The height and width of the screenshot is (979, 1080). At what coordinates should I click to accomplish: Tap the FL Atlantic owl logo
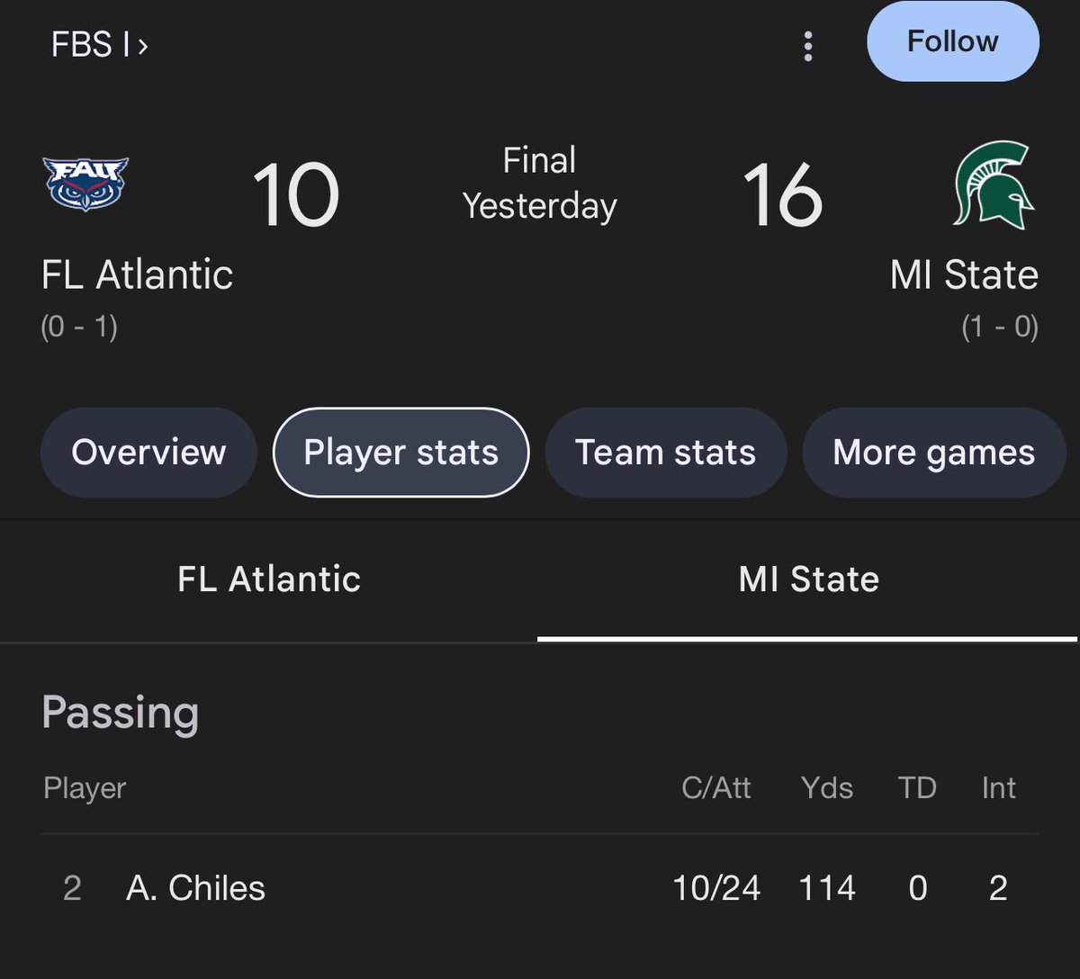[85, 184]
